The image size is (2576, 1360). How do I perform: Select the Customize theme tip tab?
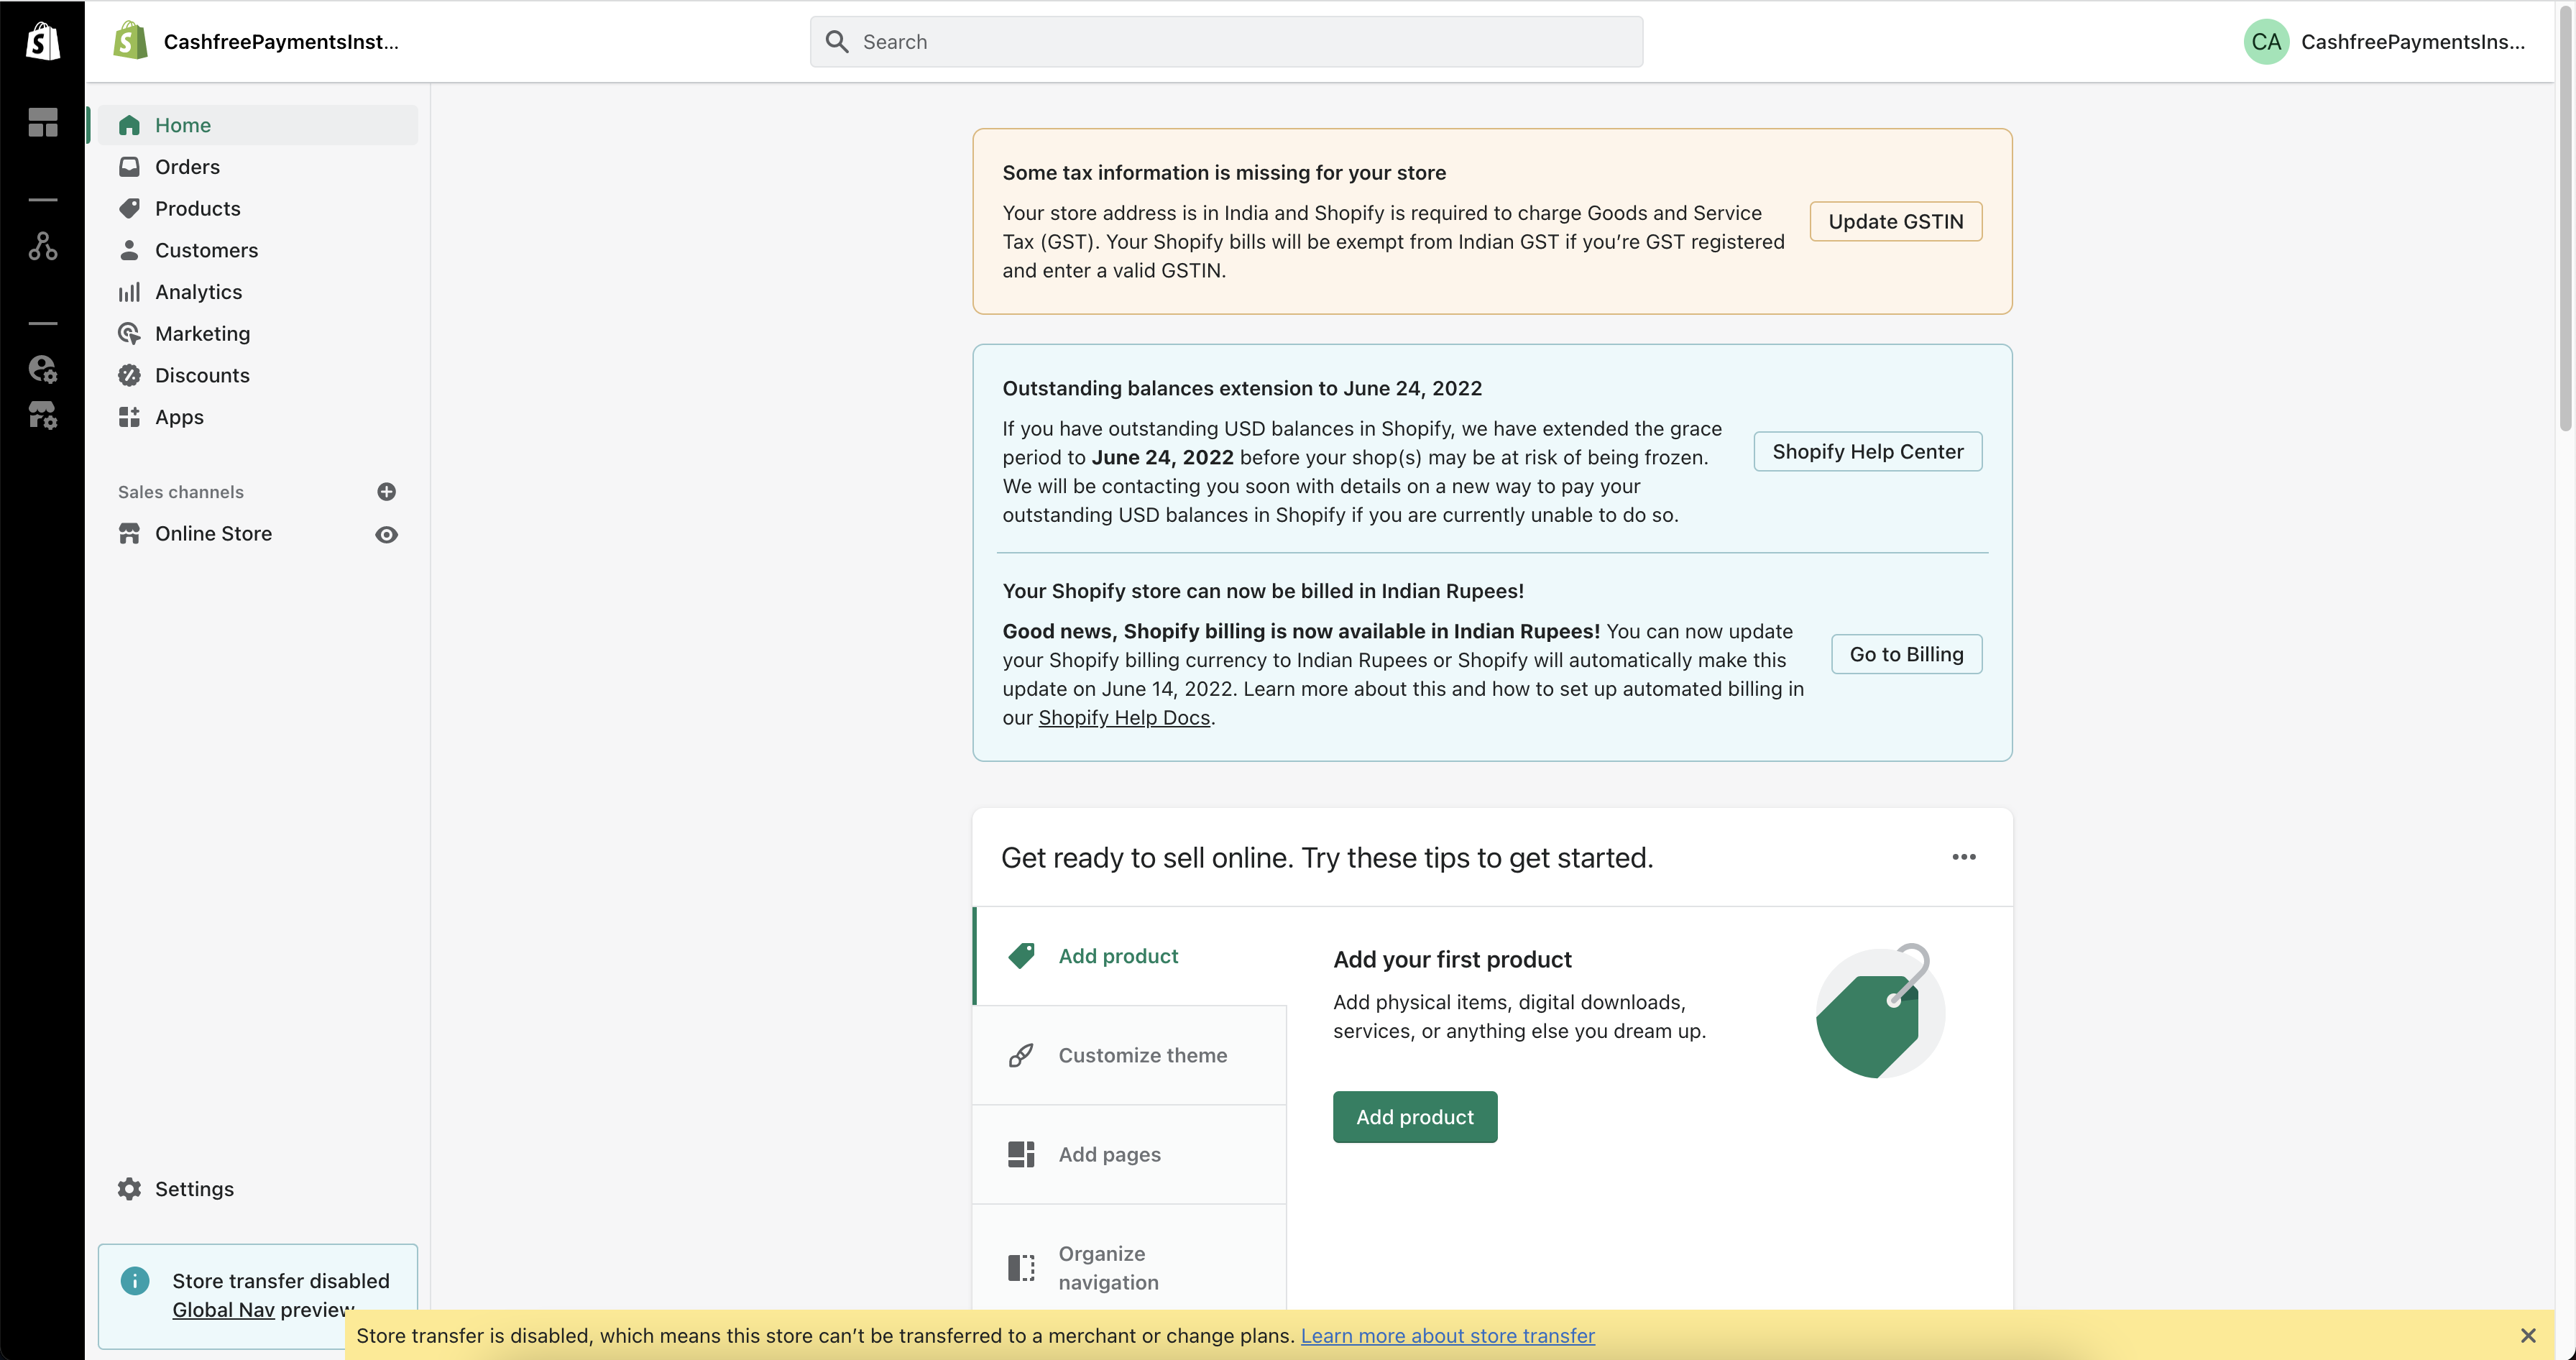tap(1130, 1055)
